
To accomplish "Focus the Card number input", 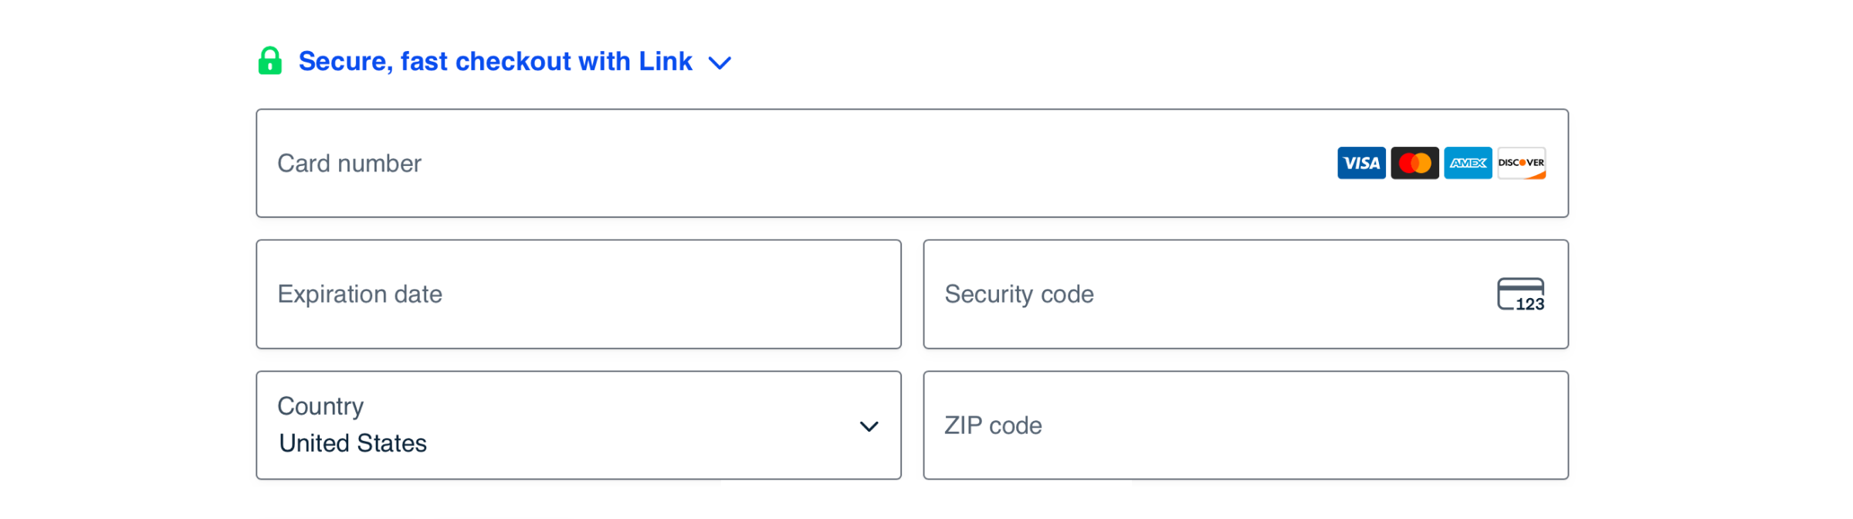I will point(772,163).
